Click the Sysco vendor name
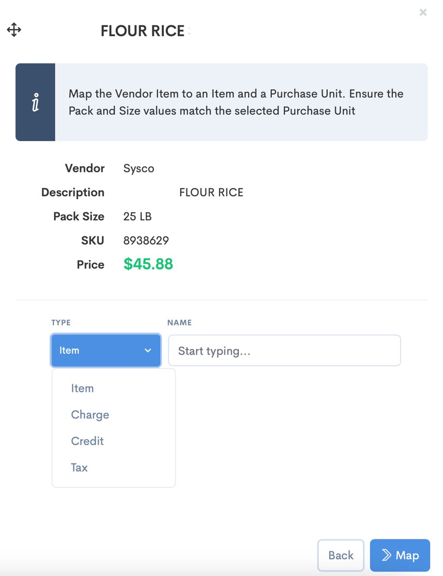This screenshot has height=576, width=443. pyautogui.click(x=139, y=169)
